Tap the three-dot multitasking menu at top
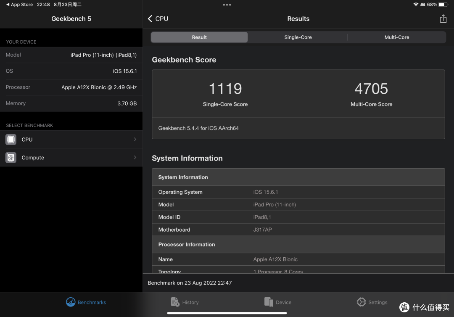454x317 pixels. (227, 5)
